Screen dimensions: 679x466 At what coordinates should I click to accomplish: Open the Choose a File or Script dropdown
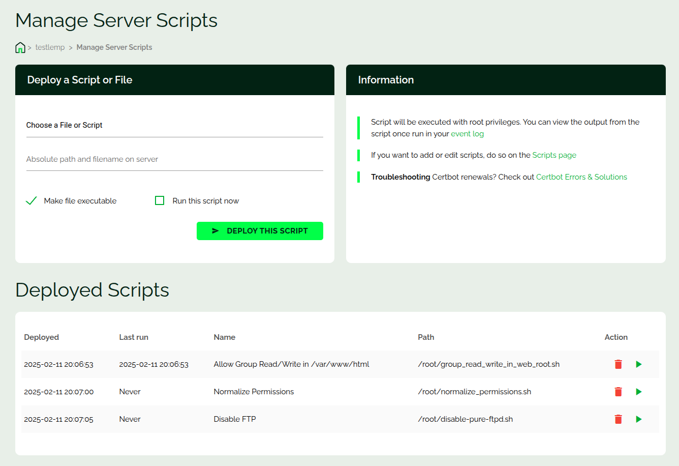(x=174, y=126)
